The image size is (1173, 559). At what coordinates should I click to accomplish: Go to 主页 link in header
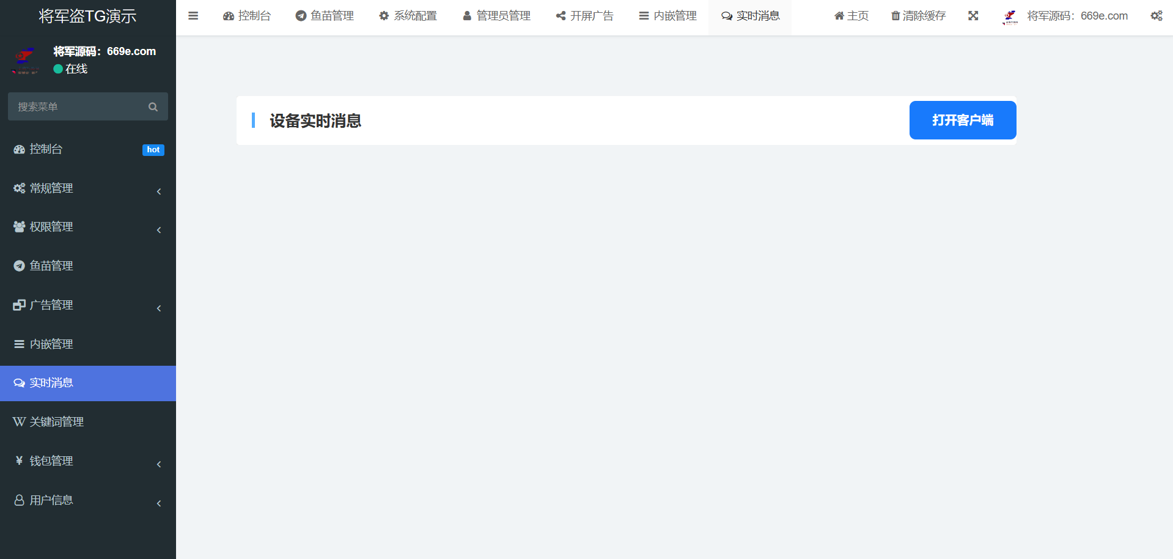pos(851,16)
